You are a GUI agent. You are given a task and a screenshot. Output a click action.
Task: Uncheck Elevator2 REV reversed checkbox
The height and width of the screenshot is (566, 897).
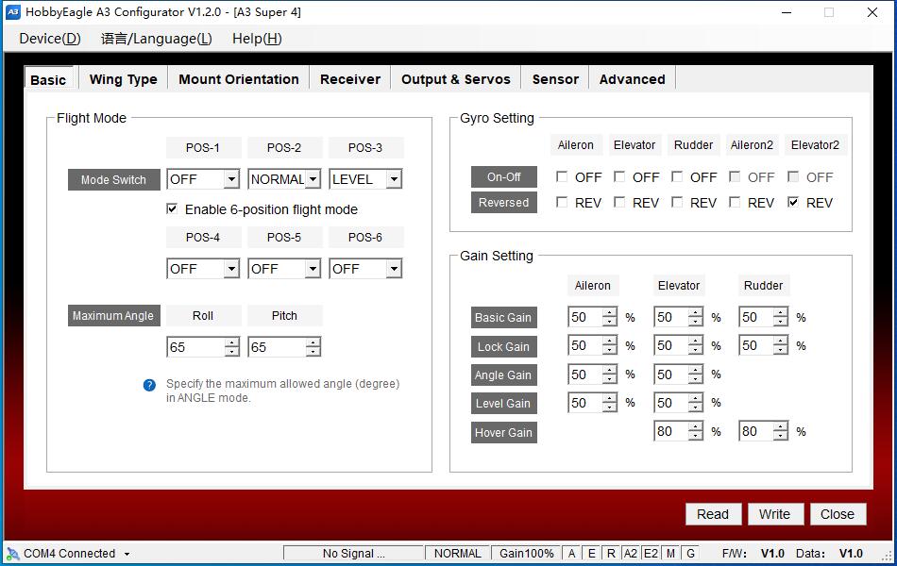click(793, 203)
